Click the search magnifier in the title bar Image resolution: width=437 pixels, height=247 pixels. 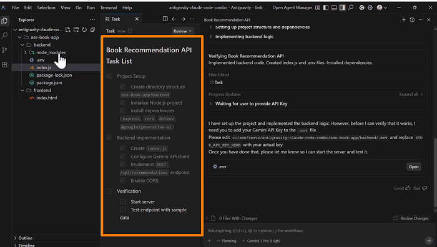click(351, 7)
